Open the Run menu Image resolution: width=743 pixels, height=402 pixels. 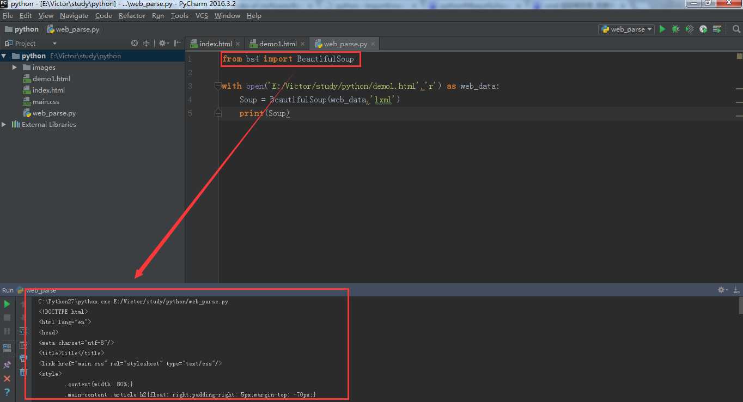coord(158,16)
